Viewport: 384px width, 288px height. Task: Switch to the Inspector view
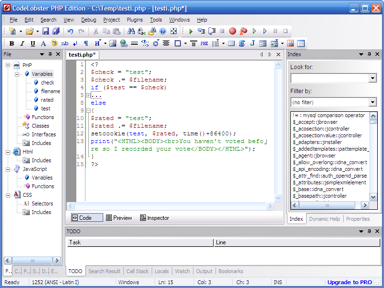click(155, 218)
